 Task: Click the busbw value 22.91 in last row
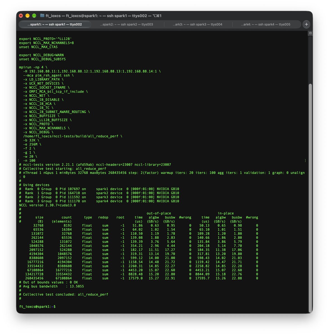click(170, 278)
